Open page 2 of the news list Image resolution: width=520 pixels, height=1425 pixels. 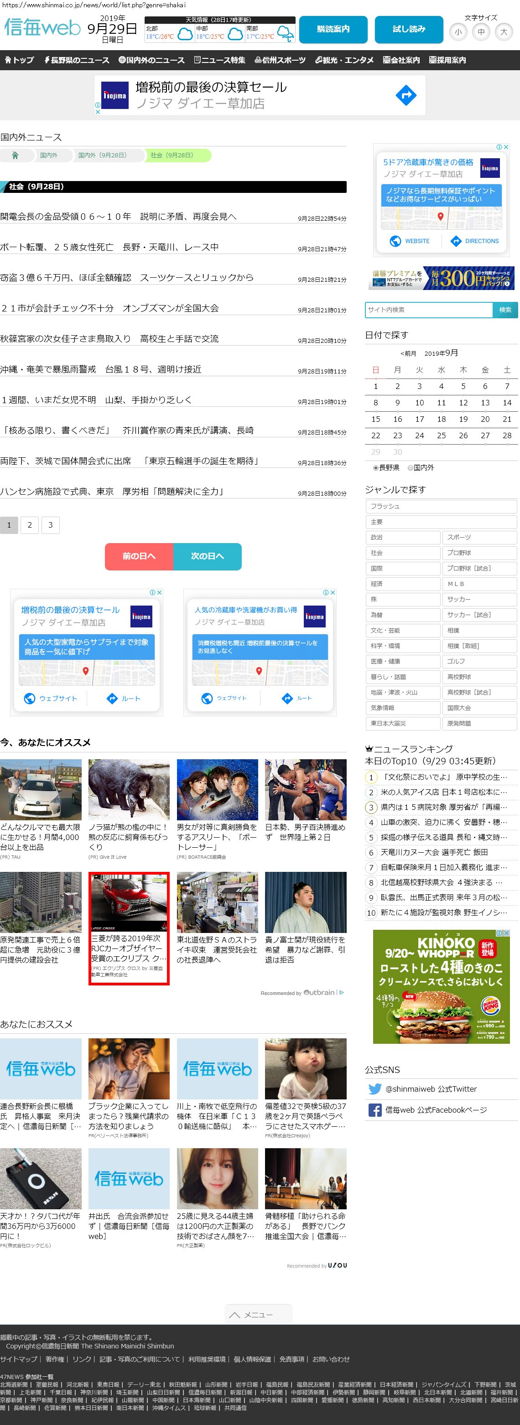(29, 525)
